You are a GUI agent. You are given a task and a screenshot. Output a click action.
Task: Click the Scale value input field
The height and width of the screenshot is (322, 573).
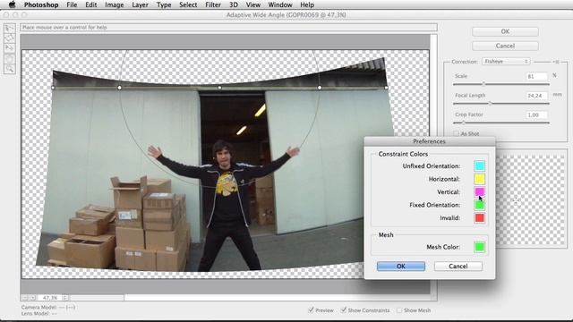pos(536,76)
